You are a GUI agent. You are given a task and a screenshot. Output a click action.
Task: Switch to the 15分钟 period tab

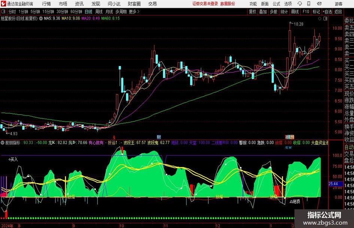coord(48,12)
